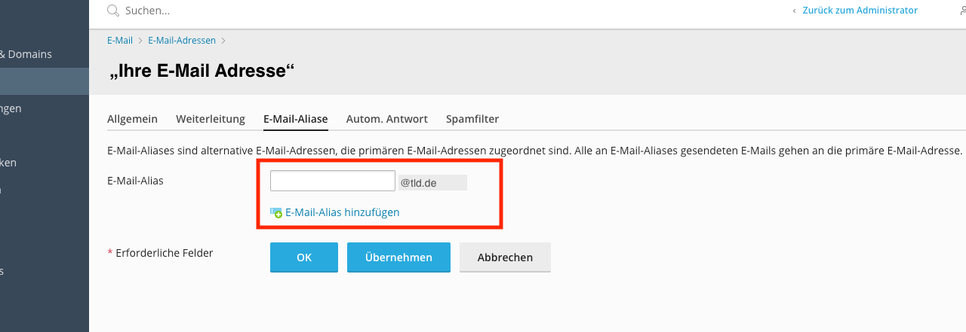966x332 pixels.
Task: Open the Weiterleitung tab
Action: [x=211, y=119]
